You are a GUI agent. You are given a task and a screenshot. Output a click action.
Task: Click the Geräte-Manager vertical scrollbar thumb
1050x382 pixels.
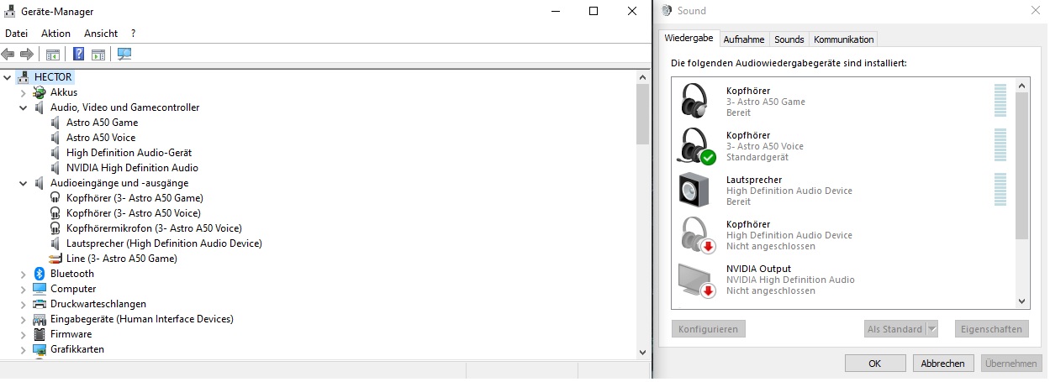coord(643,114)
